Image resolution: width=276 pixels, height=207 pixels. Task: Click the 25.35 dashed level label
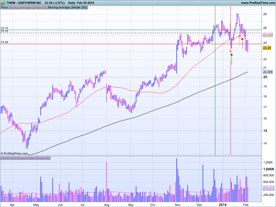pos(4,31)
